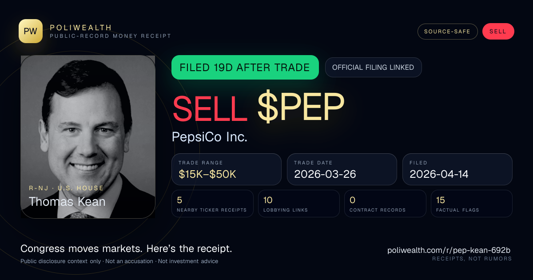Select the PepsiCo Inc. company name
533x280 pixels.
[210, 137]
